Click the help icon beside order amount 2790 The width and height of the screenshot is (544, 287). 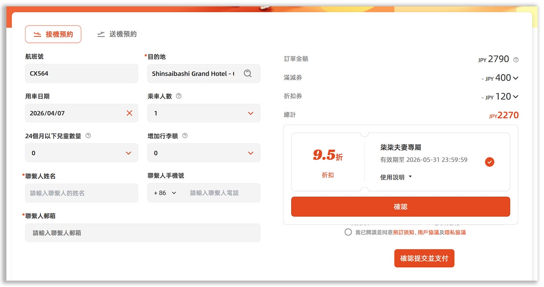(516, 60)
